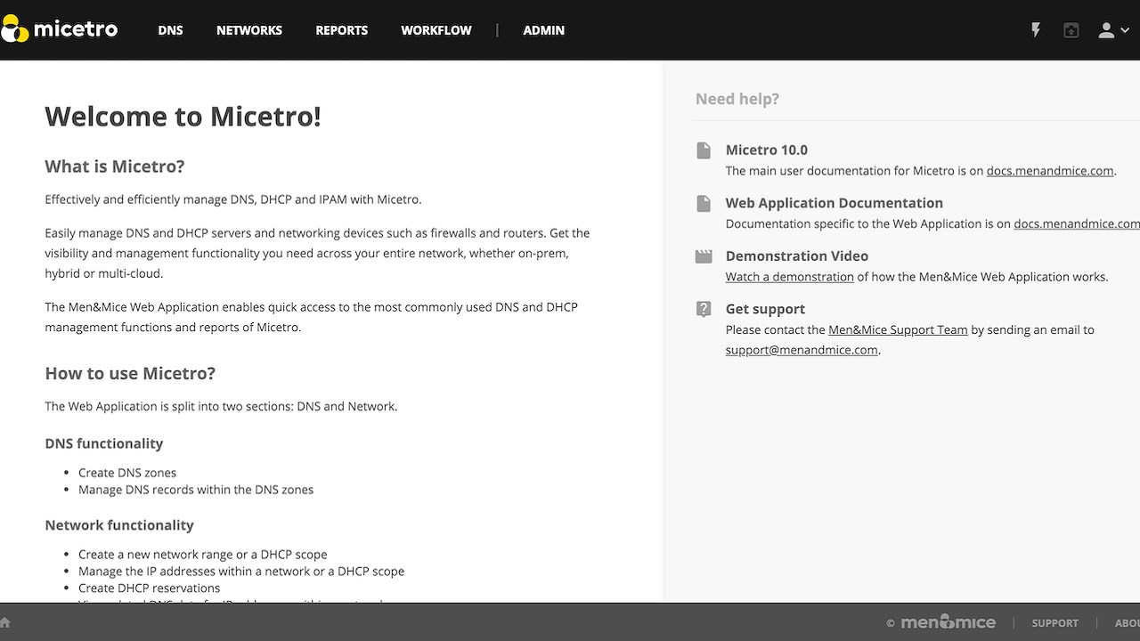This screenshot has width=1140, height=641.
Task: Open the NETWORKS menu
Action: point(249,30)
